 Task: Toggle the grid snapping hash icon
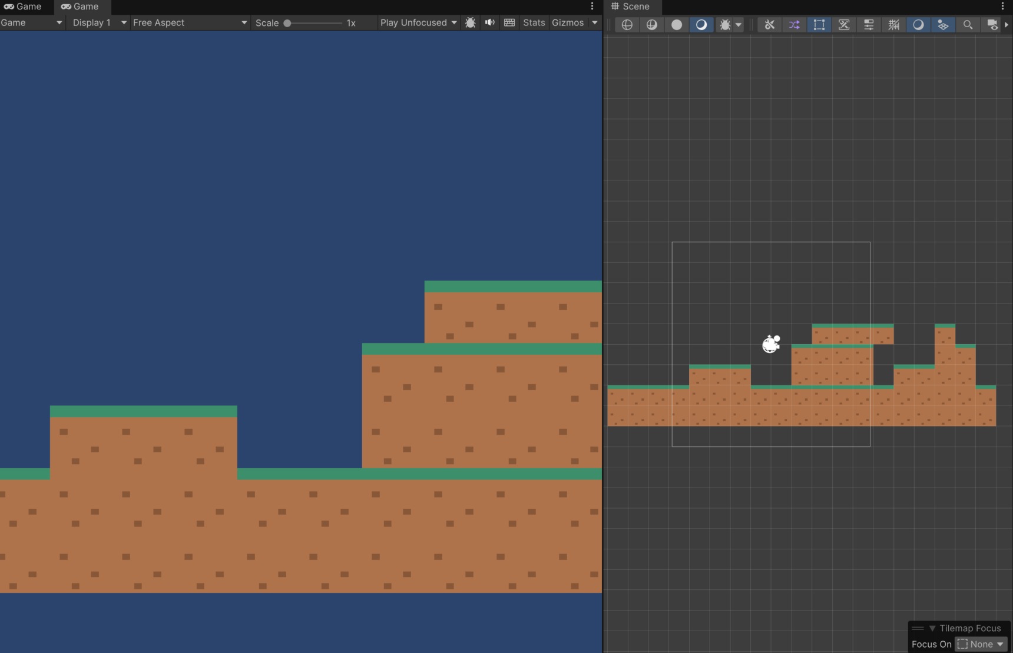point(893,25)
